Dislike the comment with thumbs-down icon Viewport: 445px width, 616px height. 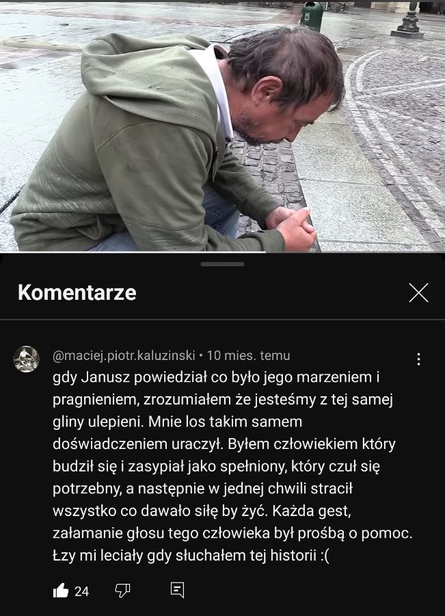click(122, 591)
